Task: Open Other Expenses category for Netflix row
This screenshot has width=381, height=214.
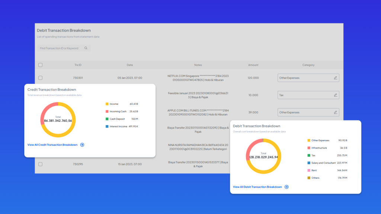Action: (304, 78)
